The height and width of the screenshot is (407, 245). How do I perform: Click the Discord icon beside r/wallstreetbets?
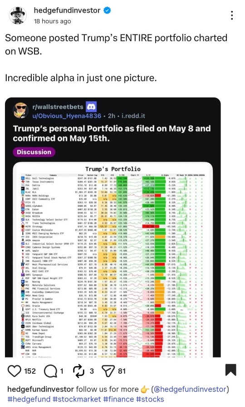coord(91,107)
